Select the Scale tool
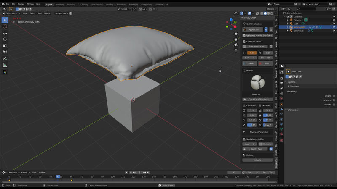337x189 pixels. (x=5, y=46)
